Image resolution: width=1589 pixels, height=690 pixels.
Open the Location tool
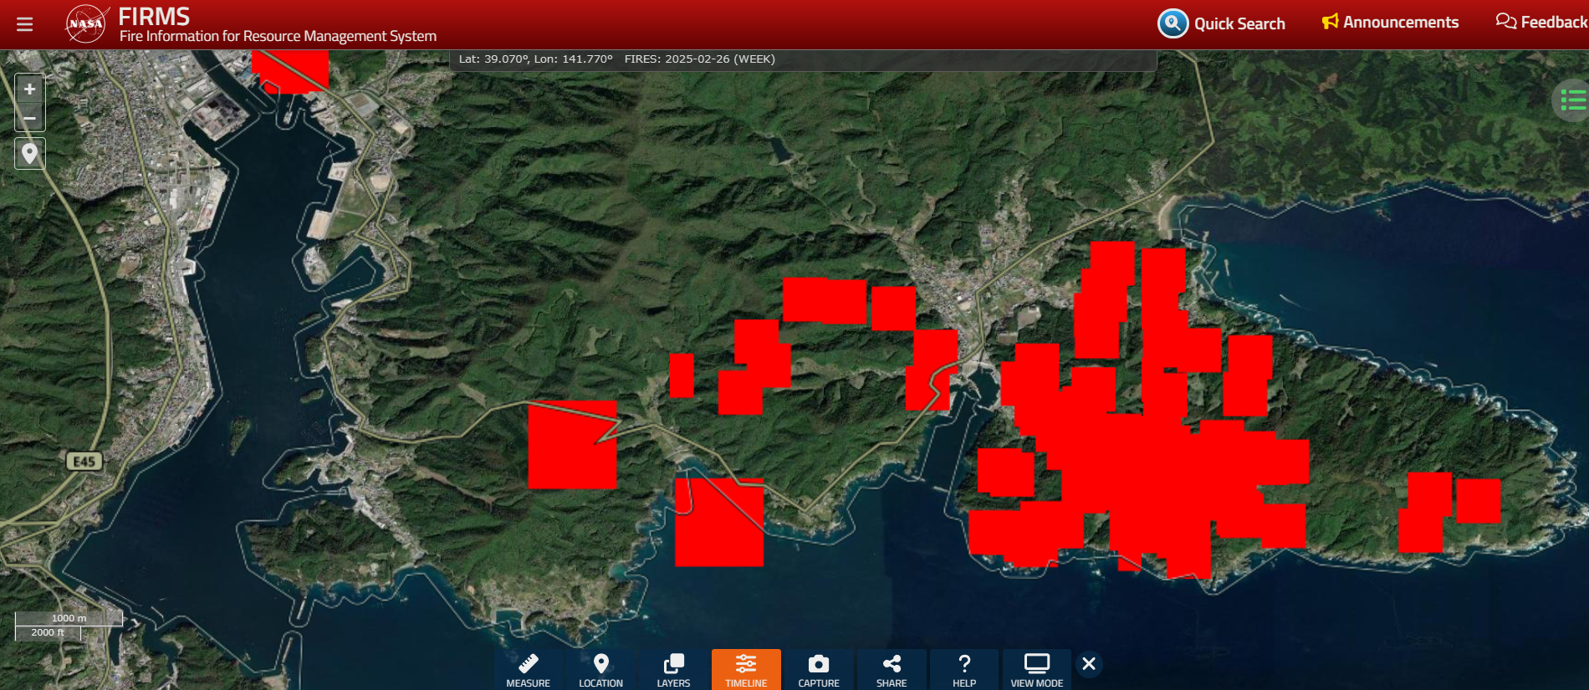[x=600, y=670]
